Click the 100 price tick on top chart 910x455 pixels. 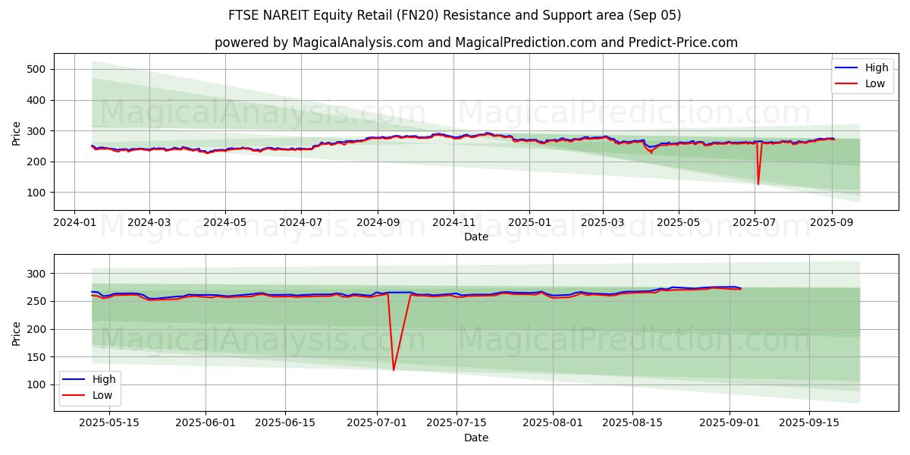37,193
